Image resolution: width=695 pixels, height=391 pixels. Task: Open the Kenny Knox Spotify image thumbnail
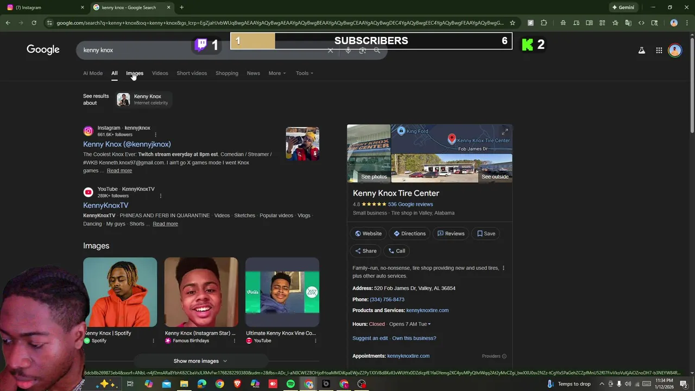(x=120, y=292)
